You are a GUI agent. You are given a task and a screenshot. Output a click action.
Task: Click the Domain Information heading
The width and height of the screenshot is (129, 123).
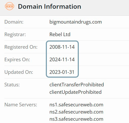pos(49,6)
